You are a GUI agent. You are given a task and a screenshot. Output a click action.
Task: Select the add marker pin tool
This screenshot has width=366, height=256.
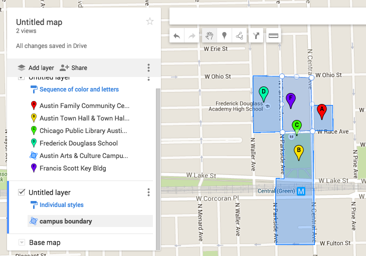[224, 35]
